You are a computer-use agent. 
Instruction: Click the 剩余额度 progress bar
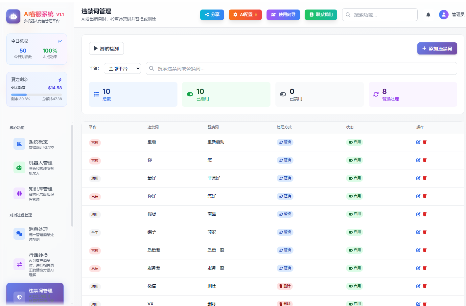pyautogui.click(x=36, y=95)
